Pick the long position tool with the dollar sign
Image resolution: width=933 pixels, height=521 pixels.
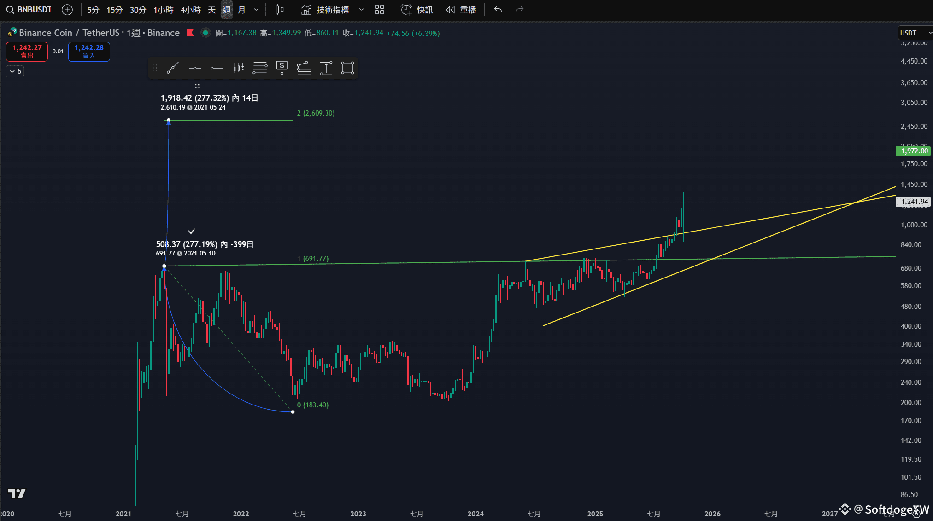[282, 68]
